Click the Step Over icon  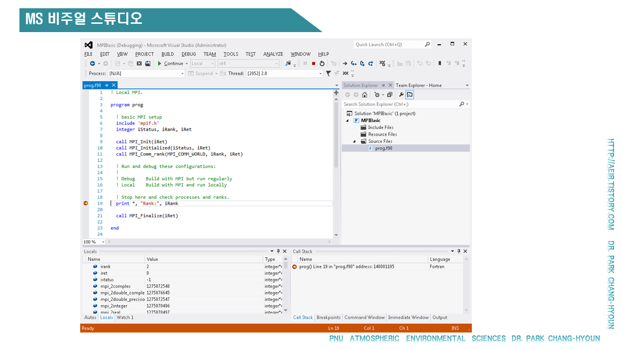pyautogui.click(x=362, y=63)
